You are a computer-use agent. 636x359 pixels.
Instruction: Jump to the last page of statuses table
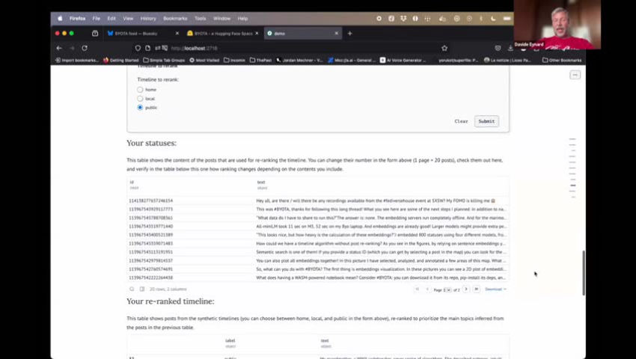click(476, 289)
